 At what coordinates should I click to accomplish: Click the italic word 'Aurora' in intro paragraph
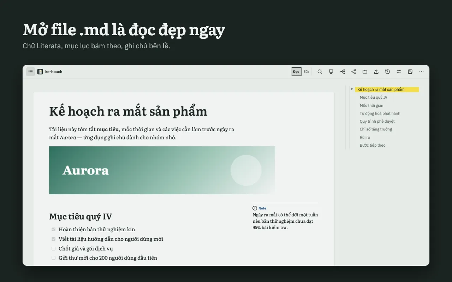(68, 137)
